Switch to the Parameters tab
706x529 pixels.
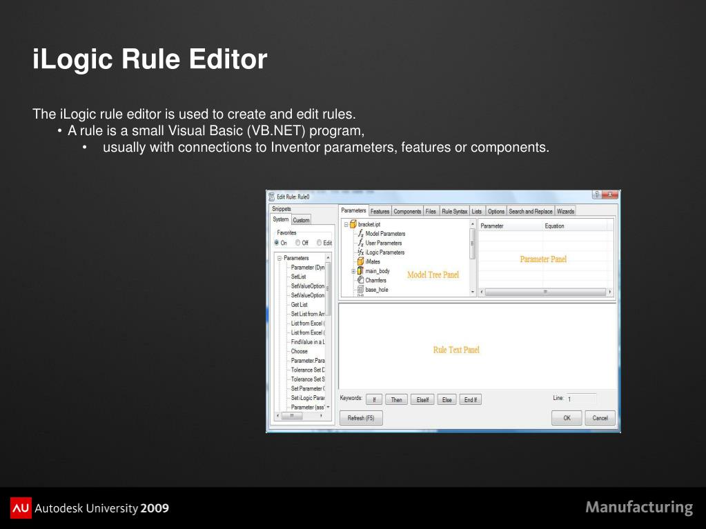point(353,210)
